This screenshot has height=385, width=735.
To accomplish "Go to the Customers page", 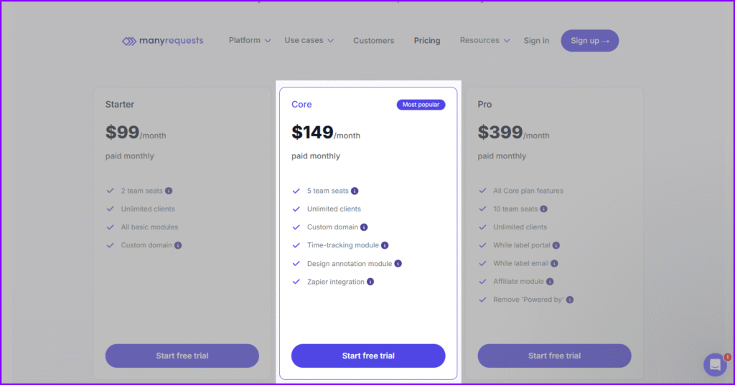I will 373,41.
